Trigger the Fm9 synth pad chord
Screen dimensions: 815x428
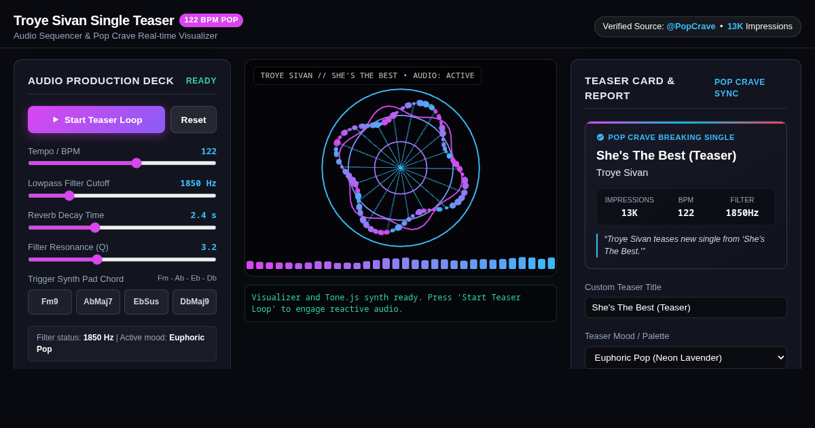pos(50,302)
